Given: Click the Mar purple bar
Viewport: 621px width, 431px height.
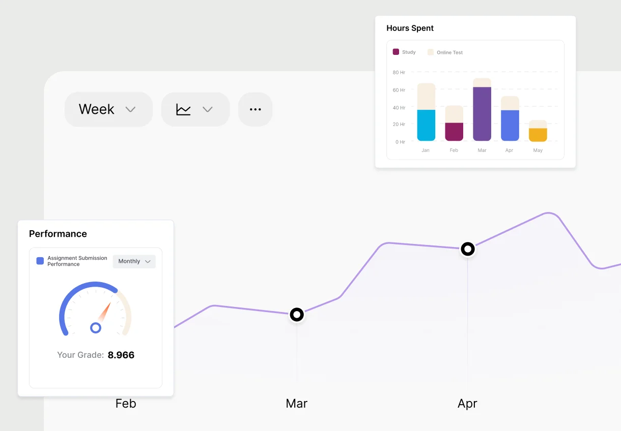Looking at the screenshot, I should coord(482,114).
